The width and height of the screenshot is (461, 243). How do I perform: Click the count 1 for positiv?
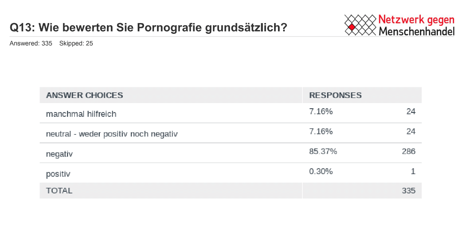(x=413, y=172)
